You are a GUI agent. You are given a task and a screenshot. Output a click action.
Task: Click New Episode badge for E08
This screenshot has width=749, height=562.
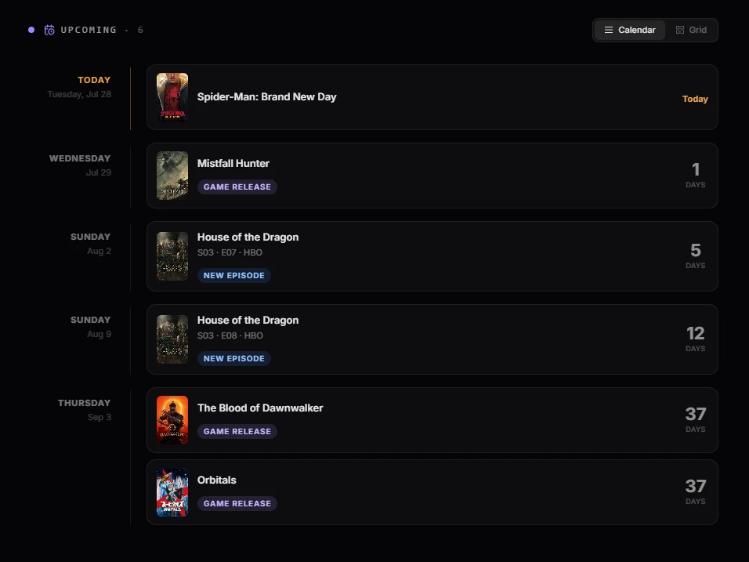[x=234, y=359]
